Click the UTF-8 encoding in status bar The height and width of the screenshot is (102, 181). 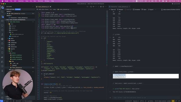(x=142, y=101)
